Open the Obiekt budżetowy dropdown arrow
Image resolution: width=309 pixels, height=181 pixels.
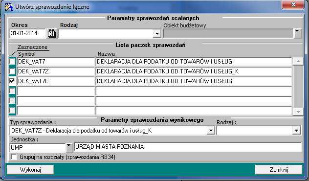click(x=297, y=34)
